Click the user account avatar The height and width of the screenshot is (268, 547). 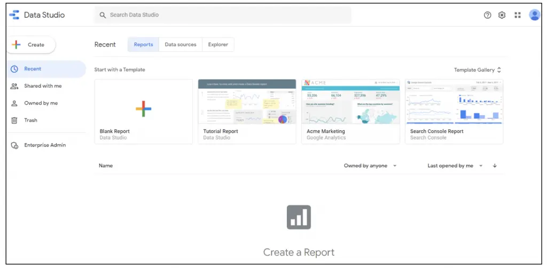534,15
